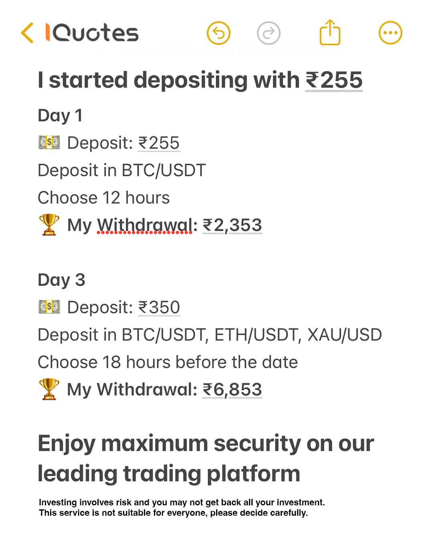This screenshot has height=541, width=433.
Task: Tap the Day 3 banknote emoji
Action: [49, 307]
